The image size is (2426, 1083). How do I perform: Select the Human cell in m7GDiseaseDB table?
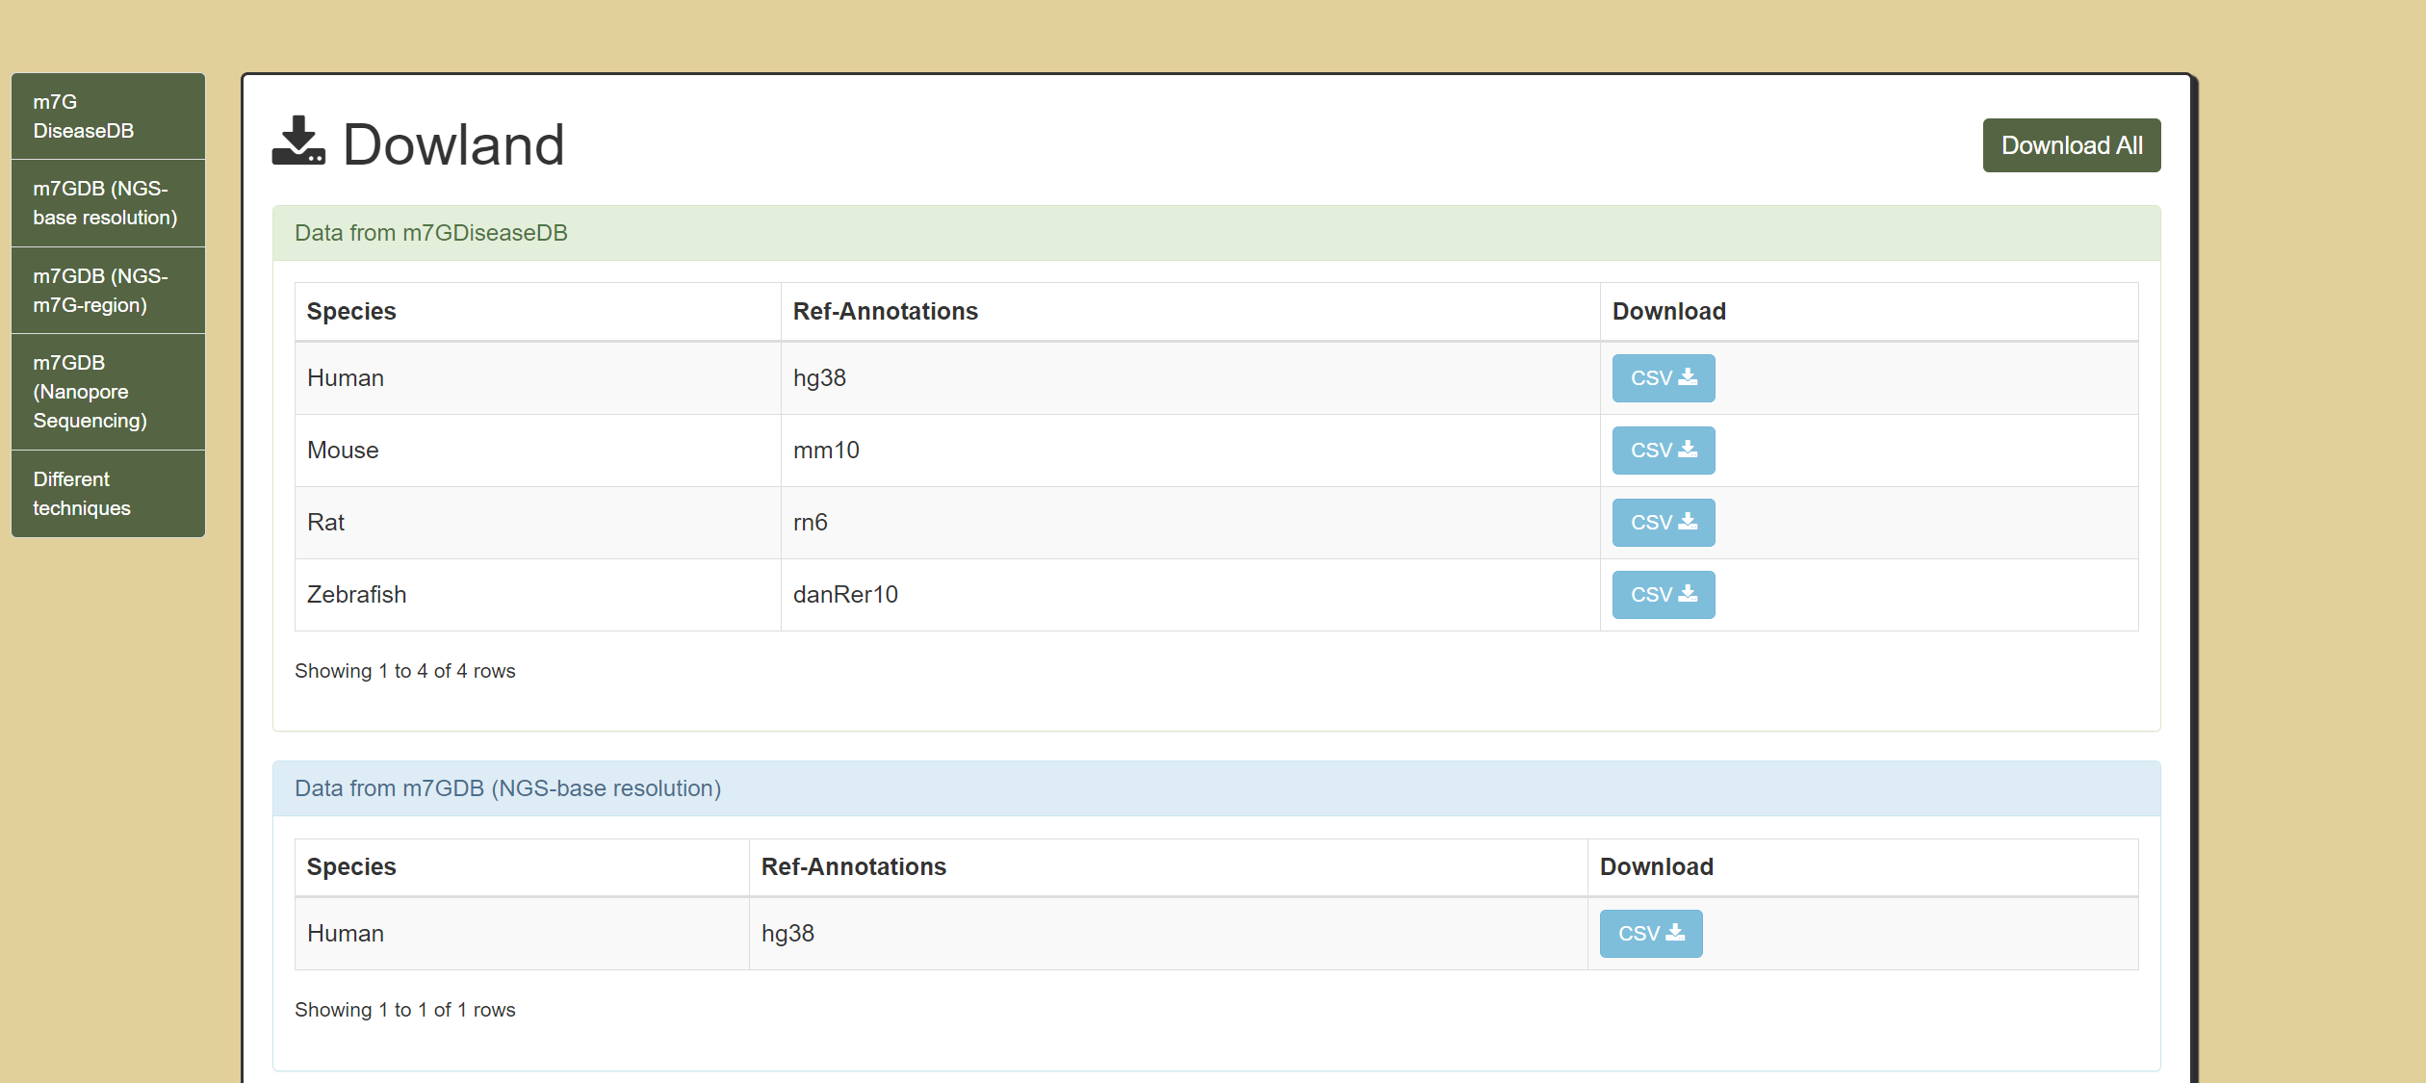(537, 378)
